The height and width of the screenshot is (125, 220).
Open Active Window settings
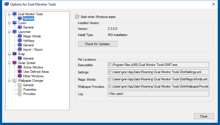(33, 67)
